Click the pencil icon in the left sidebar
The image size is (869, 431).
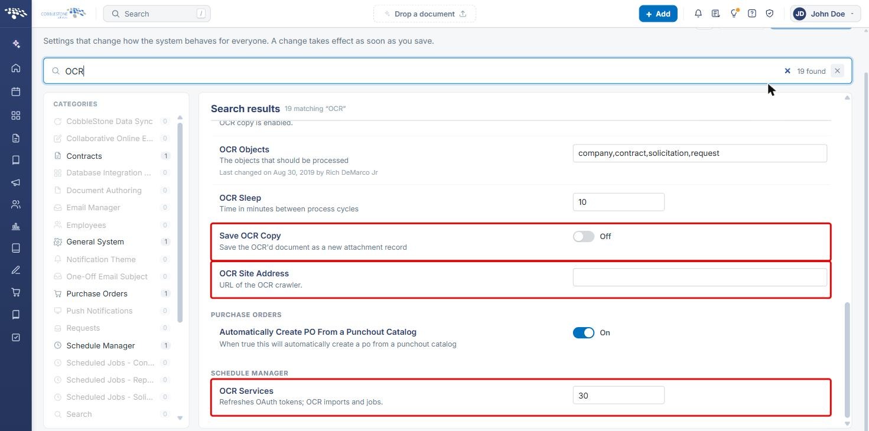click(16, 270)
